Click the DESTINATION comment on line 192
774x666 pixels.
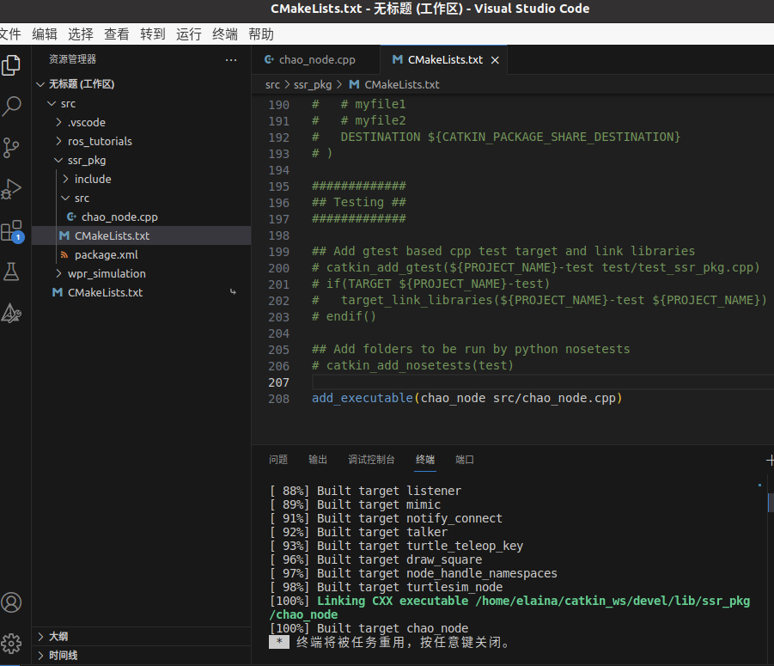pos(496,137)
